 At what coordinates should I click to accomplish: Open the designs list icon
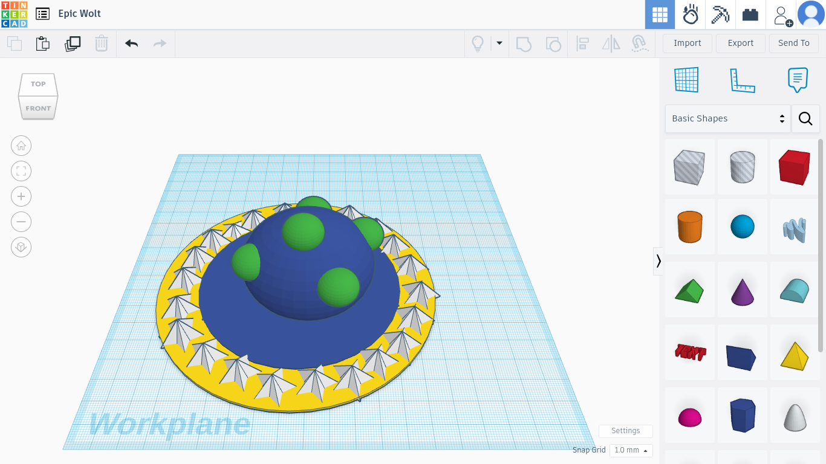(42, 13)
